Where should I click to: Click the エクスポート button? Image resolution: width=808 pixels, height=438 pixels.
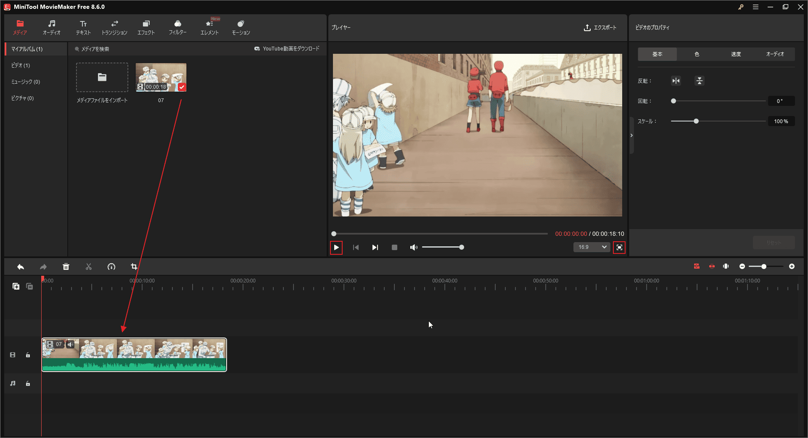click(x=600, y=28)
